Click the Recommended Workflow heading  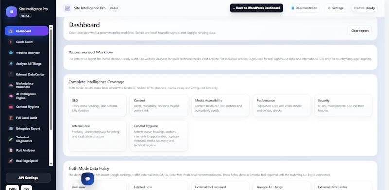point(90,52)
